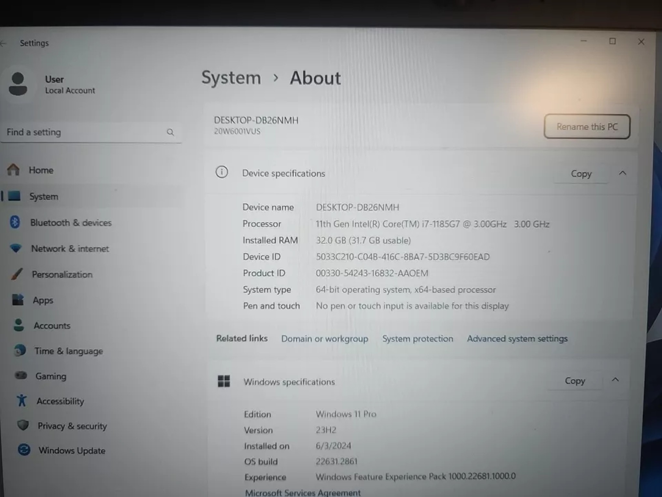The image size is (662, 497).
Task: Click the Find a setting search box
Action: click(x=91, y=132)
